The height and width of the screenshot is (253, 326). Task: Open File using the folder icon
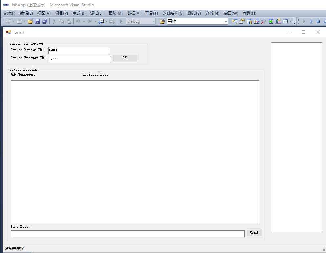coord(30,21)
